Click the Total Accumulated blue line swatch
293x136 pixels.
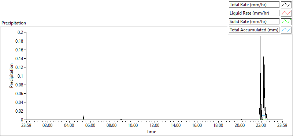[286, 30]
